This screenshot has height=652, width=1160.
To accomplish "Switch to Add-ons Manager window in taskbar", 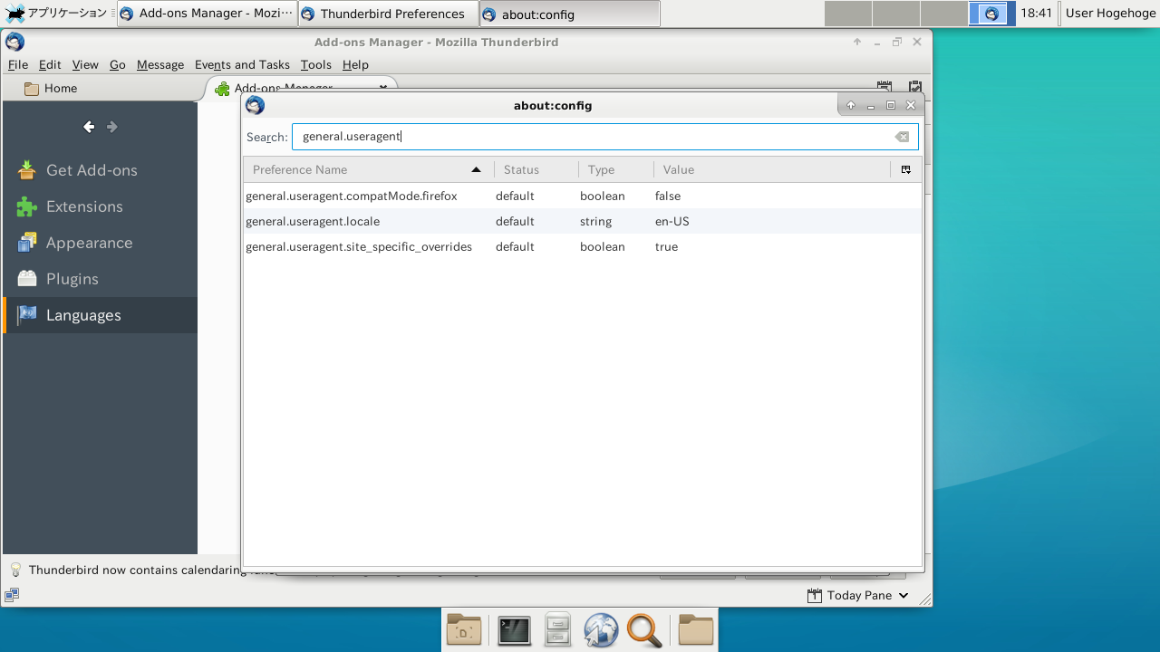I will 208,14.
